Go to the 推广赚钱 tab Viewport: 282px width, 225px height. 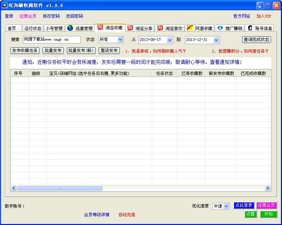tap(230, 28)
